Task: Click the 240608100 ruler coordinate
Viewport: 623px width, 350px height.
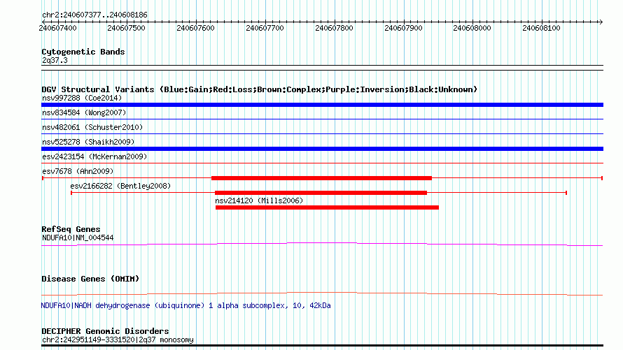Action: (541, 28)
